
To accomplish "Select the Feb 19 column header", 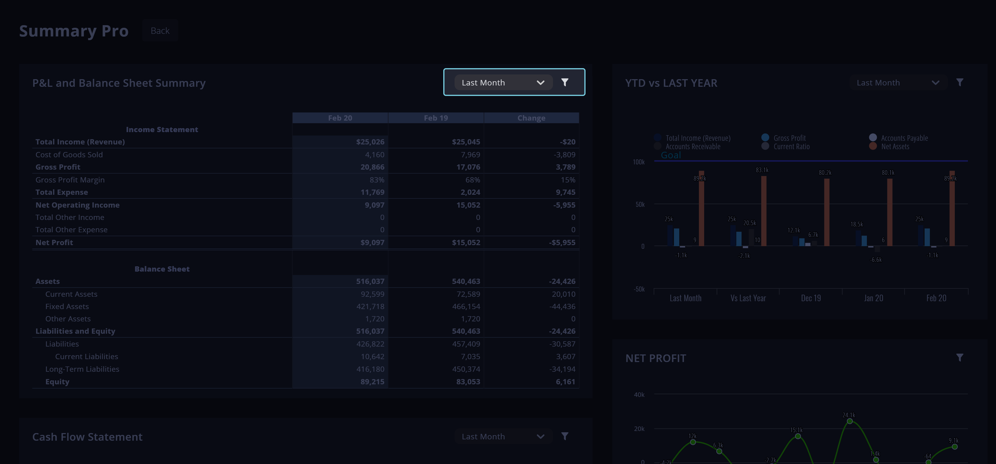I will [436, 118].
